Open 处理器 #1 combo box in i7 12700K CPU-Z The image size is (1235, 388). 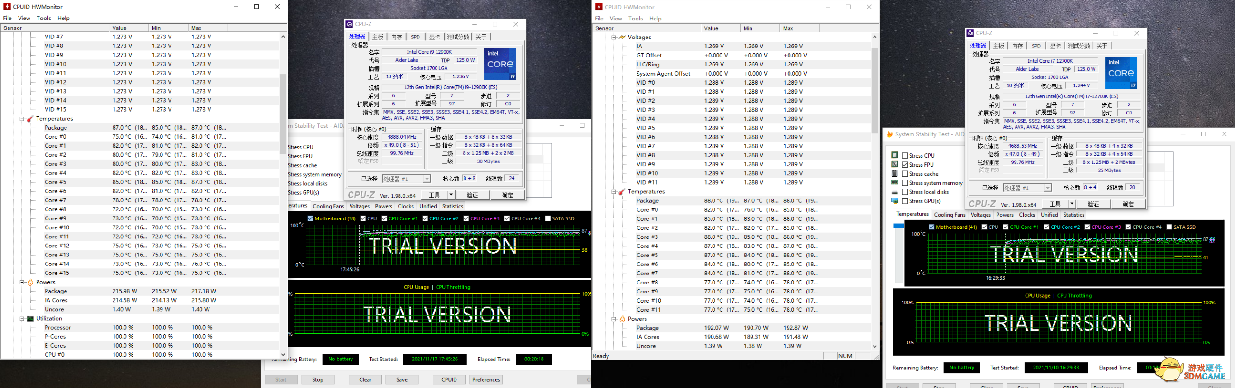1026,188
